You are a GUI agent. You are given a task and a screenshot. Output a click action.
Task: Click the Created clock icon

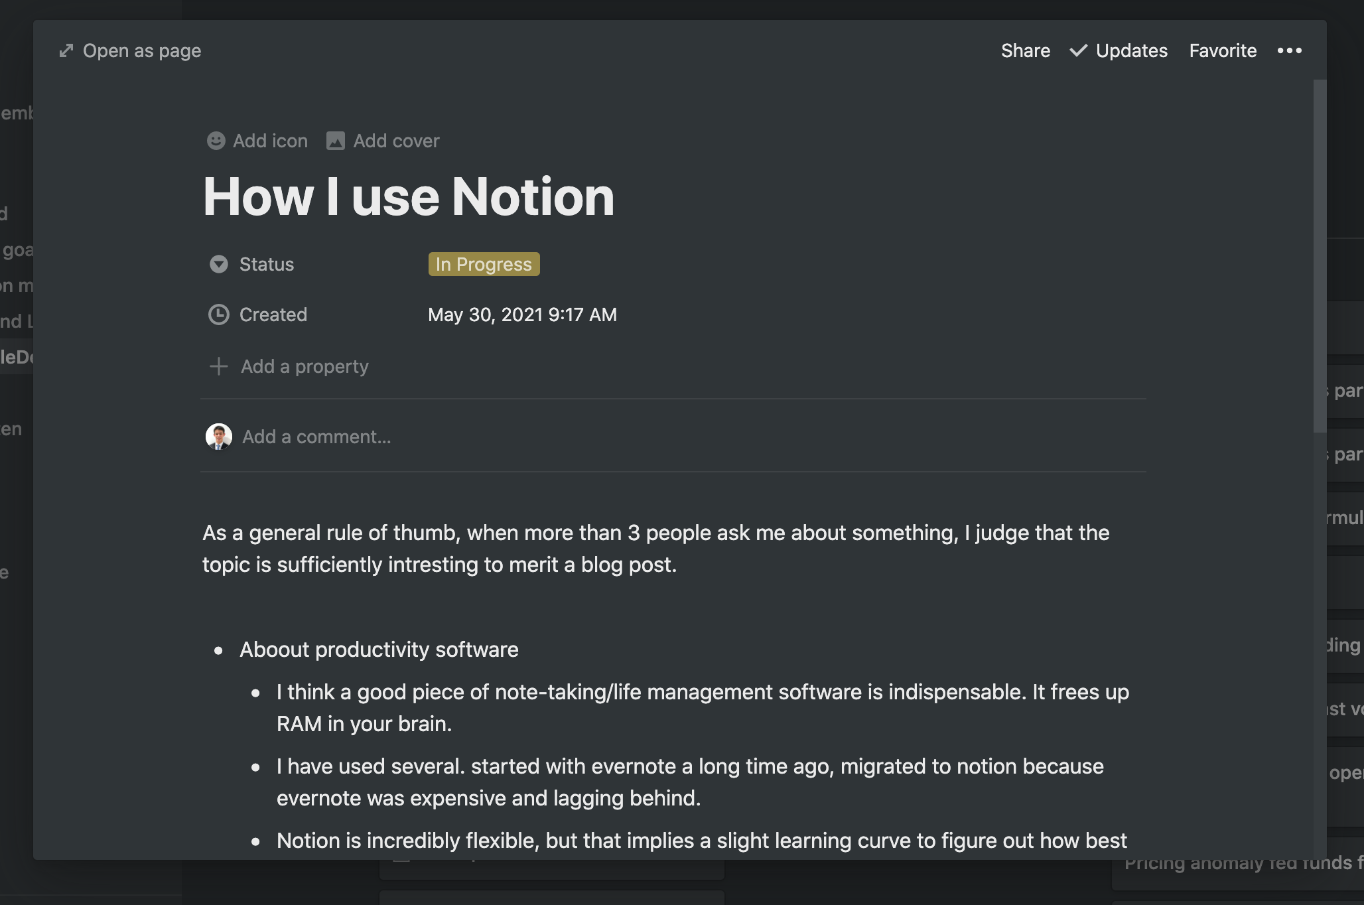[x=219, y=314]
